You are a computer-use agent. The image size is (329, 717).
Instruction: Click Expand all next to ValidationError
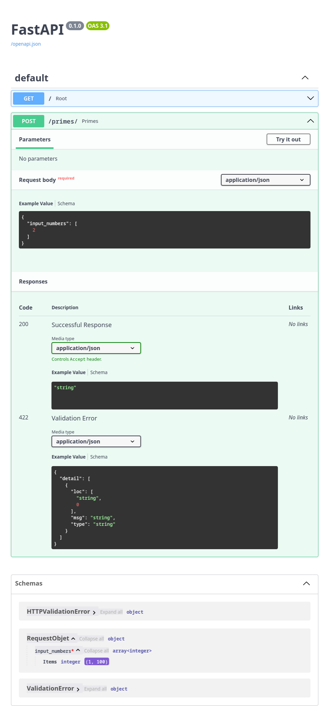[95, 689]
